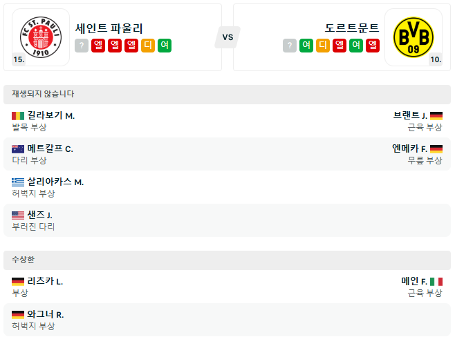Open St. Pauli's first red 엘 result
Viewport: 455px width, 337px height.
98,46
